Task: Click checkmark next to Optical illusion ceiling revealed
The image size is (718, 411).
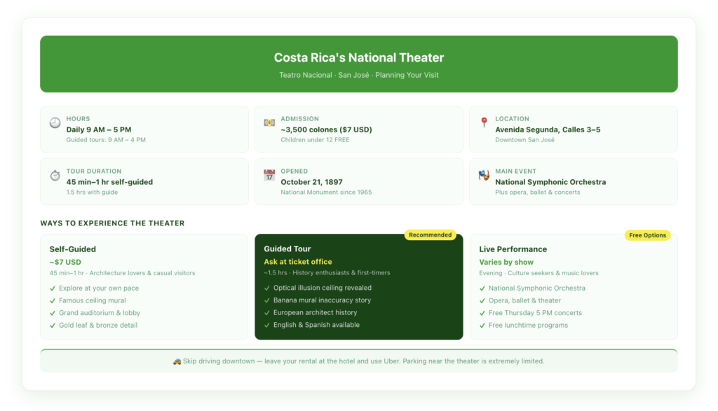Action: pos(267,288)
